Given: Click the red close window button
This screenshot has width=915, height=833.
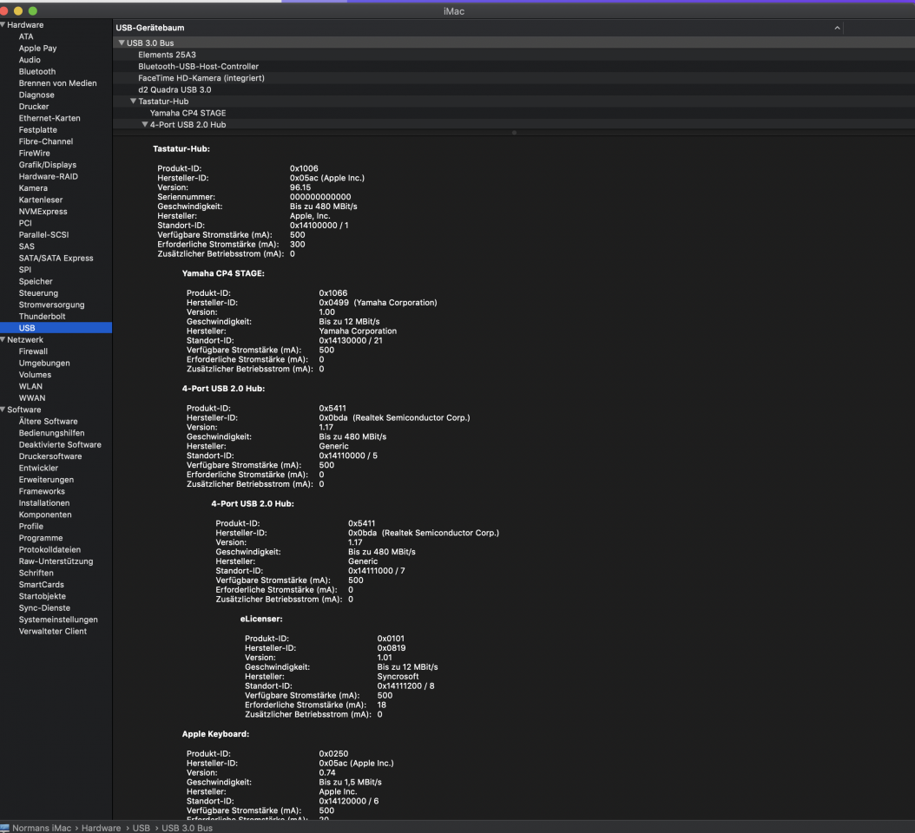Looking at the screenshot, I should 3,10.
